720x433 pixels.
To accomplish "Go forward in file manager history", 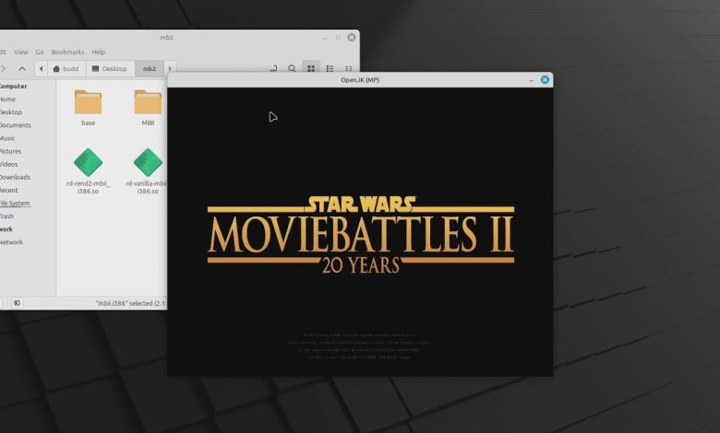I will (3, 69).
